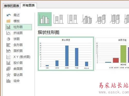Pick the clustered column subtype icon
The width and height of the screenshot is (129, 96).
[x=45, y=19]
